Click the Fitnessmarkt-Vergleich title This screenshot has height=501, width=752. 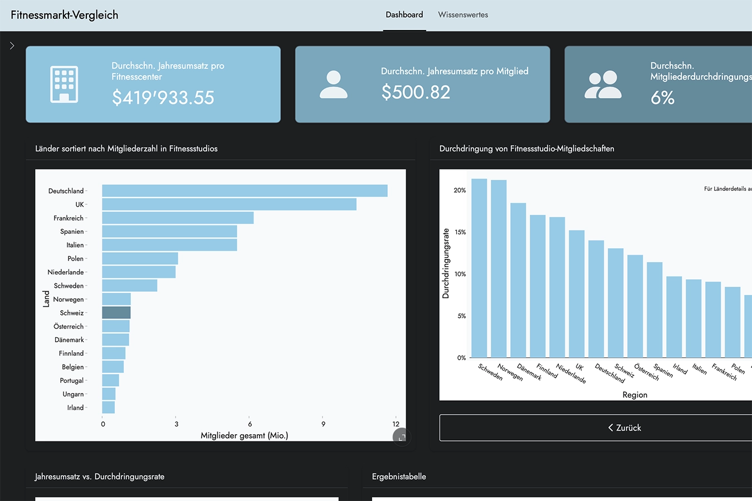tap(65, 15)
